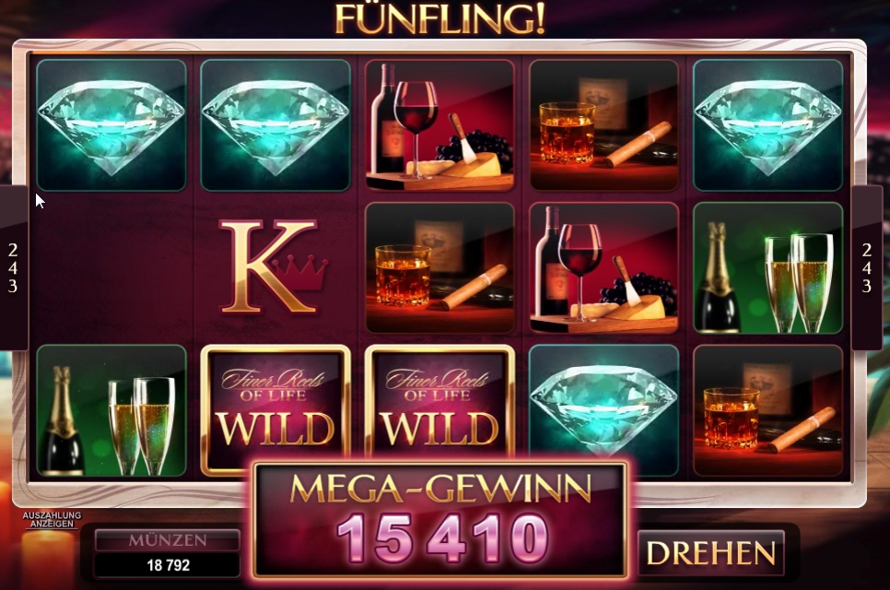Click the diamond at top of reel two
The image size is (890, 590).
(275, 125)
